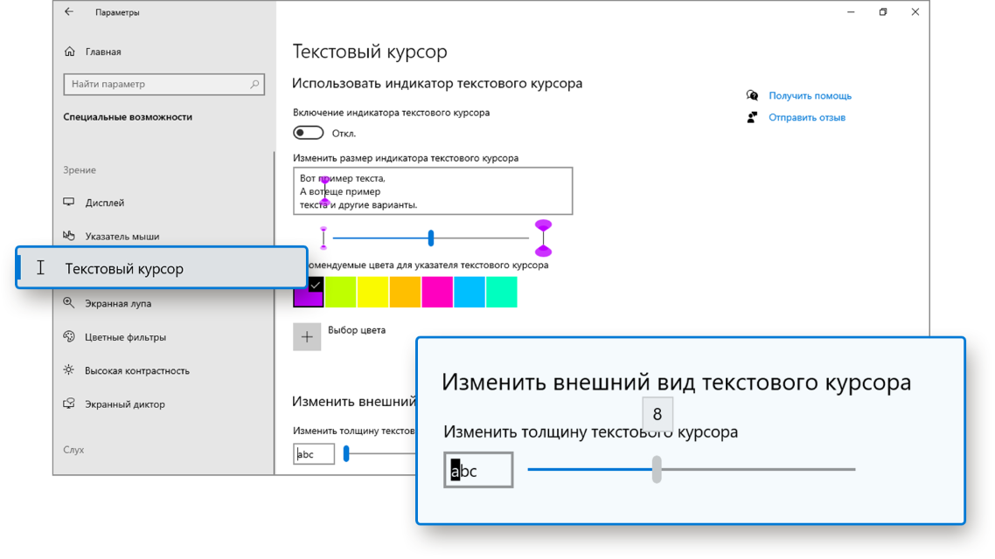Select the Указатель мыши icon
The height and width of the screenshot is (559, 995).
tap(69, 236)
